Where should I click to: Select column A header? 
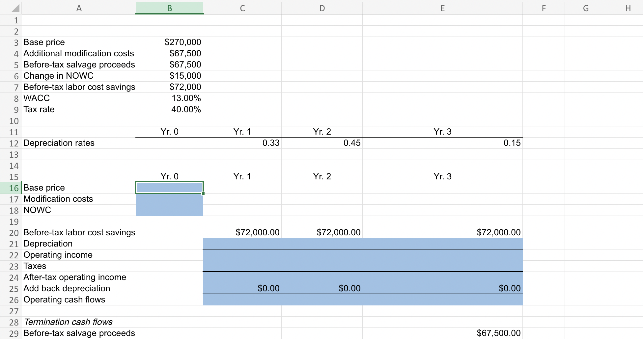pyautogui.click(x=79, y=8)
